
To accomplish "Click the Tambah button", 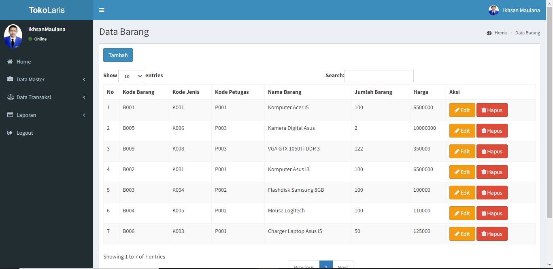I will click(x=118, y=55).
